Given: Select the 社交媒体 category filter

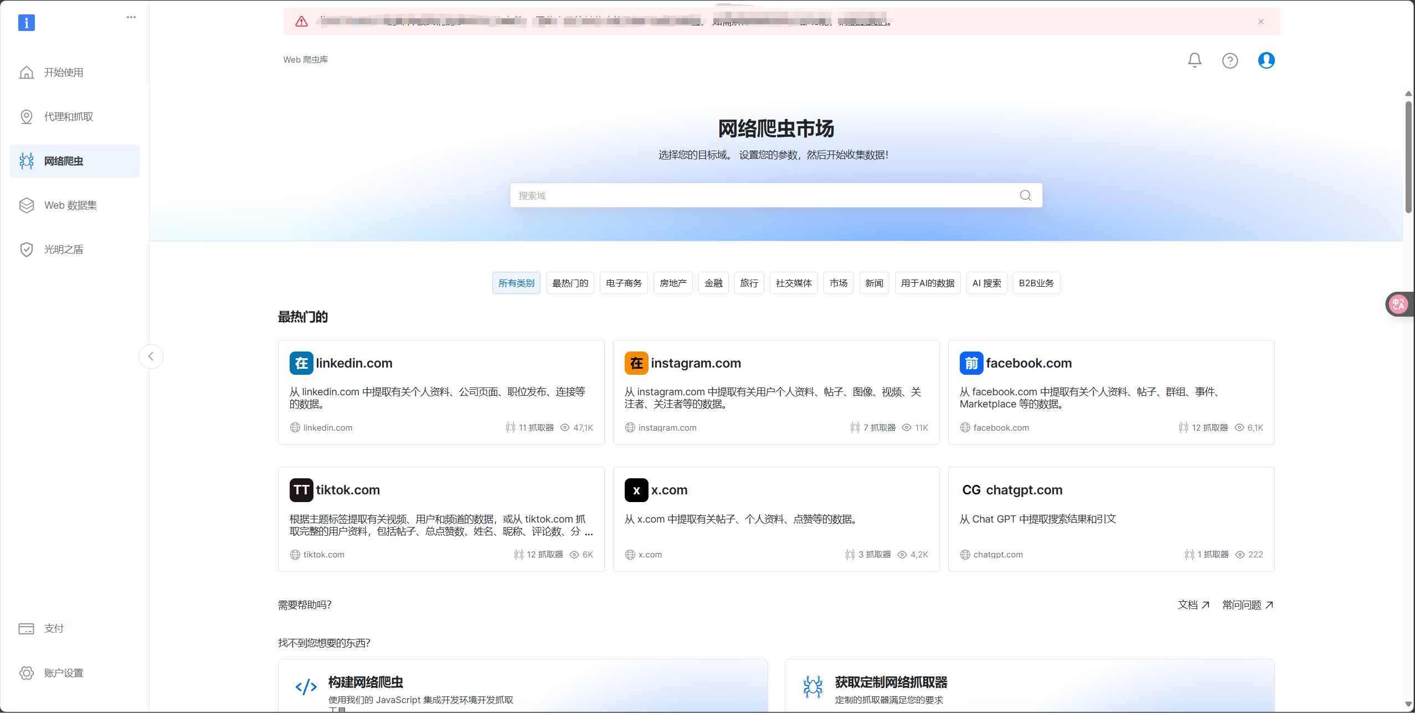Looking at the screenshot, I should pyautogui.click(x=793, y=283).
